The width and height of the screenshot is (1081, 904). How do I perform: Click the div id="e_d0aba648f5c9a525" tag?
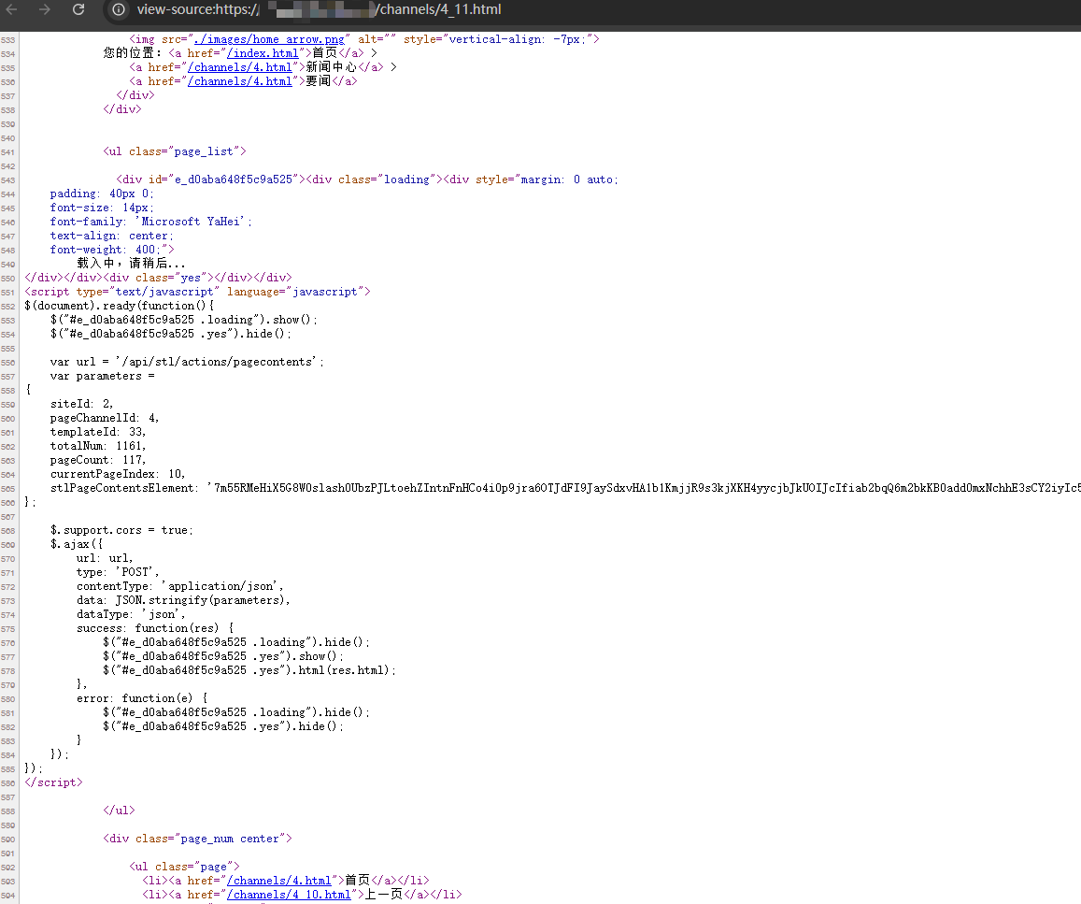(x=210, y=179)
